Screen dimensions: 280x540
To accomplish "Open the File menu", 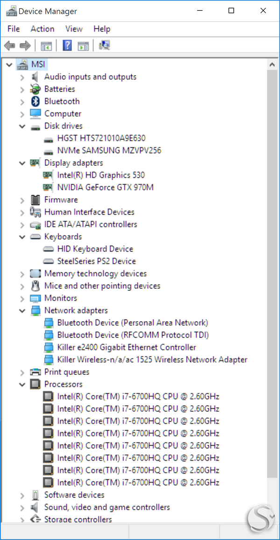I will (x=14, y=29).
